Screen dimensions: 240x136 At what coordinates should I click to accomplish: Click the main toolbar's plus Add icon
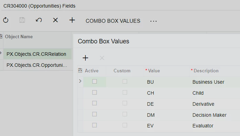point(72,20)
